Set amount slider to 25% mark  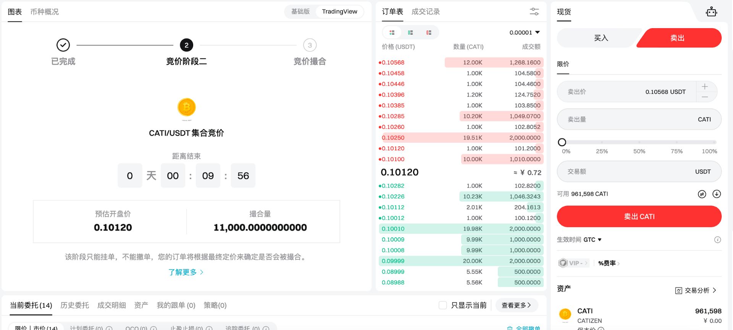[602, 142]
